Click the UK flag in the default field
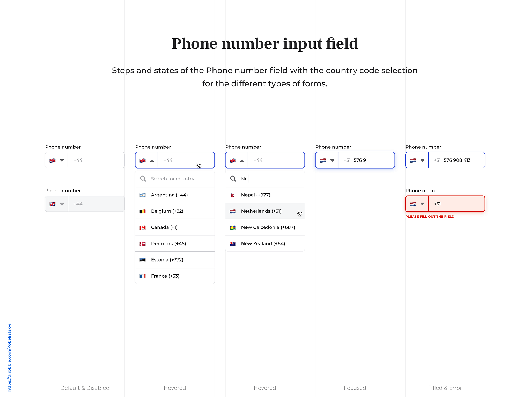530x397 pixels. [x=53, y=160]
